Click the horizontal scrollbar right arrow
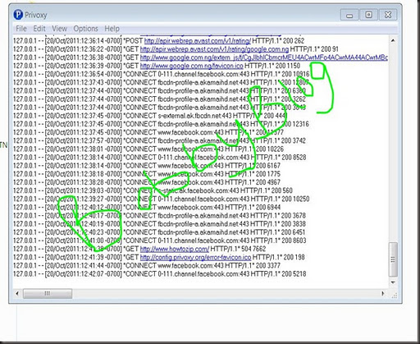The width and height of the screenshot is (420, 344). pyautogui.click(x=383, y=294)
